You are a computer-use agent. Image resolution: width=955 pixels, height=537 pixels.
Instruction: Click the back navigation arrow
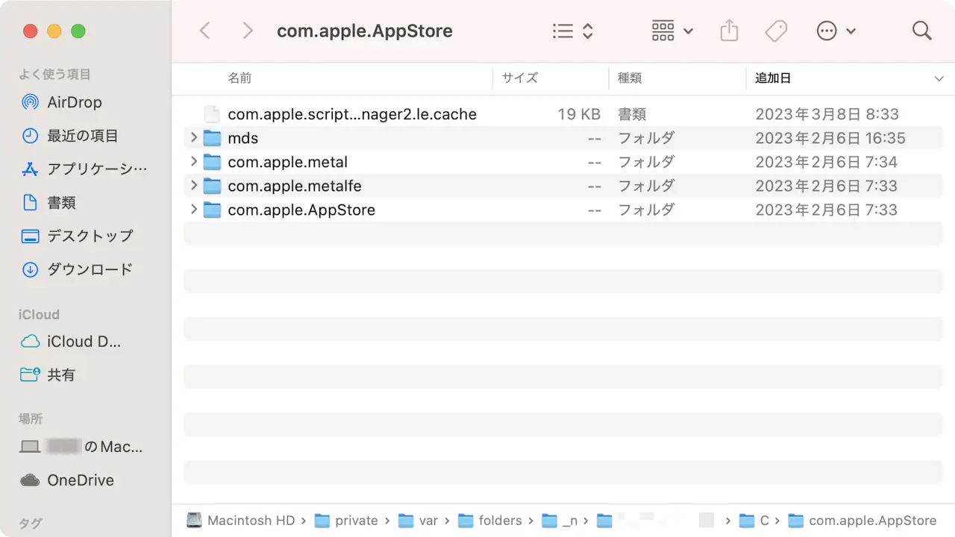pos(205,31)
